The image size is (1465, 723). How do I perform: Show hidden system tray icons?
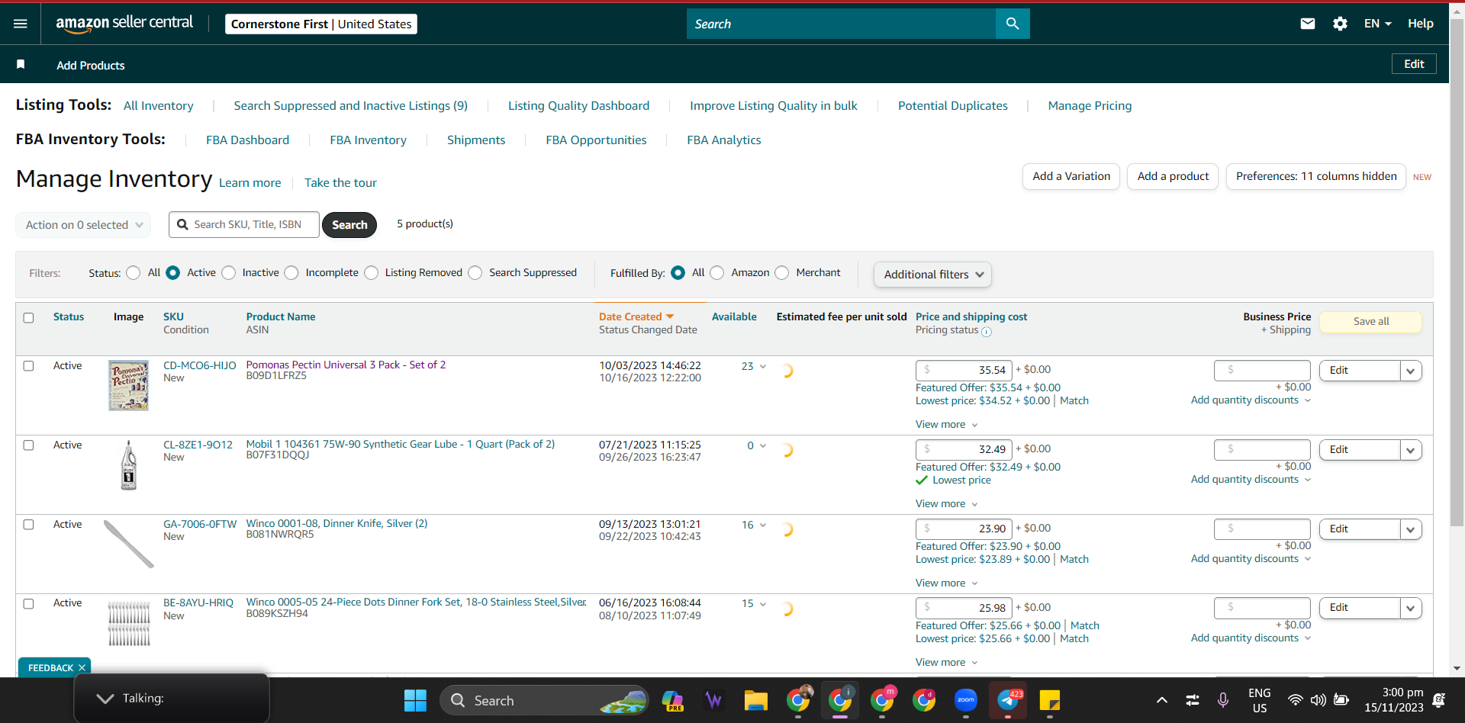[1162, 700]
